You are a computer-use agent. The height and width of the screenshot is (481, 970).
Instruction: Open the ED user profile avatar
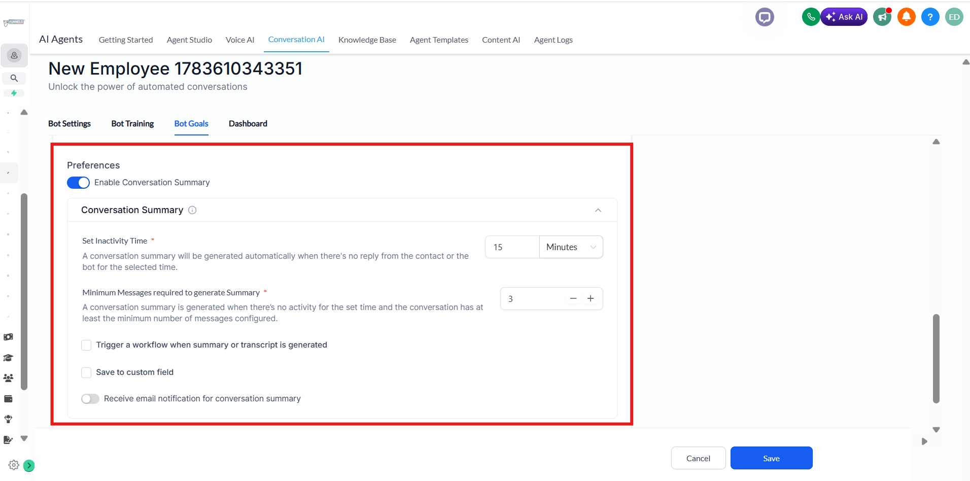pyautogui.click(x=954, y=17)
